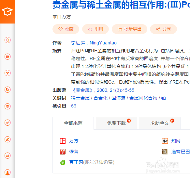The width and height of the screenshot is (190, 178).
Task: Open the user profile icon in the sidebar
Action: click(7, 172)
